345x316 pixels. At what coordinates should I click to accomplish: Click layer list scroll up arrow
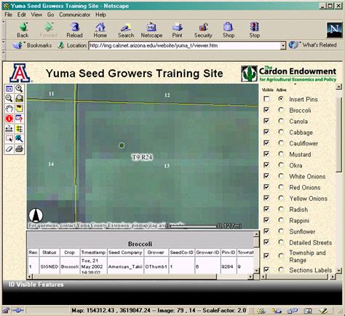pyautogui.click(x=339, y=87)
